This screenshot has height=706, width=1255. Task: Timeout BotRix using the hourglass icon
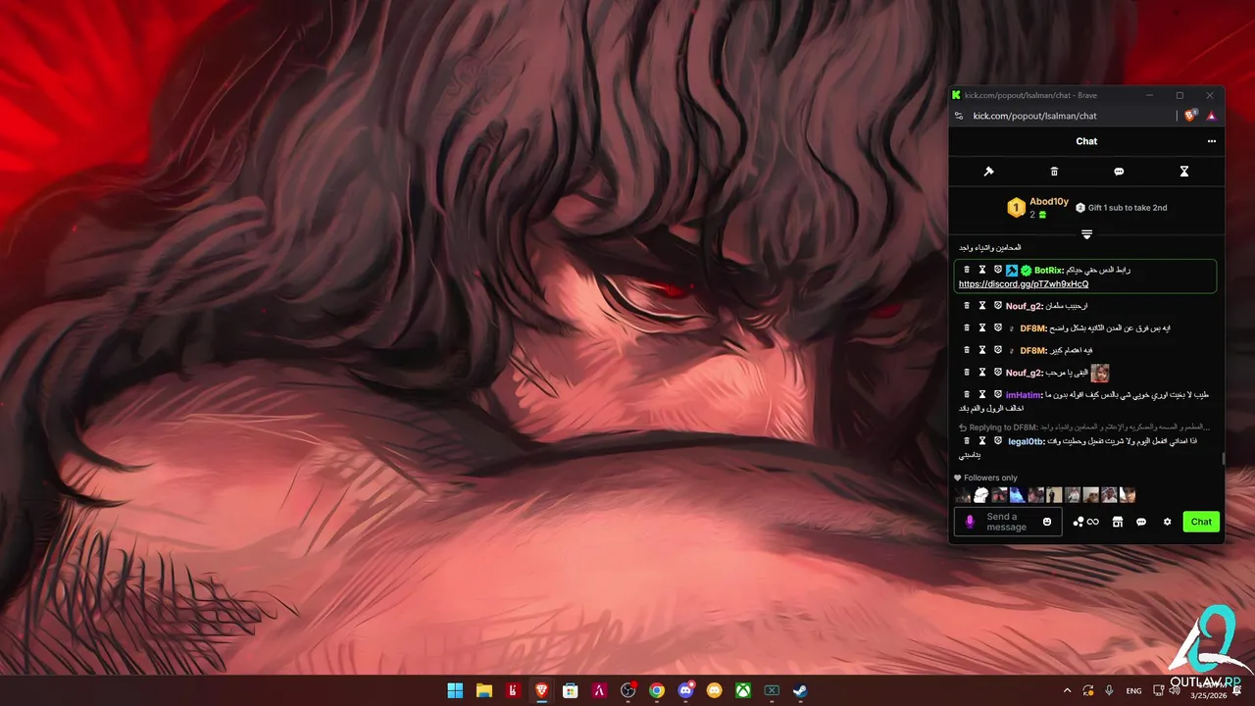click(x=982, y=270)
